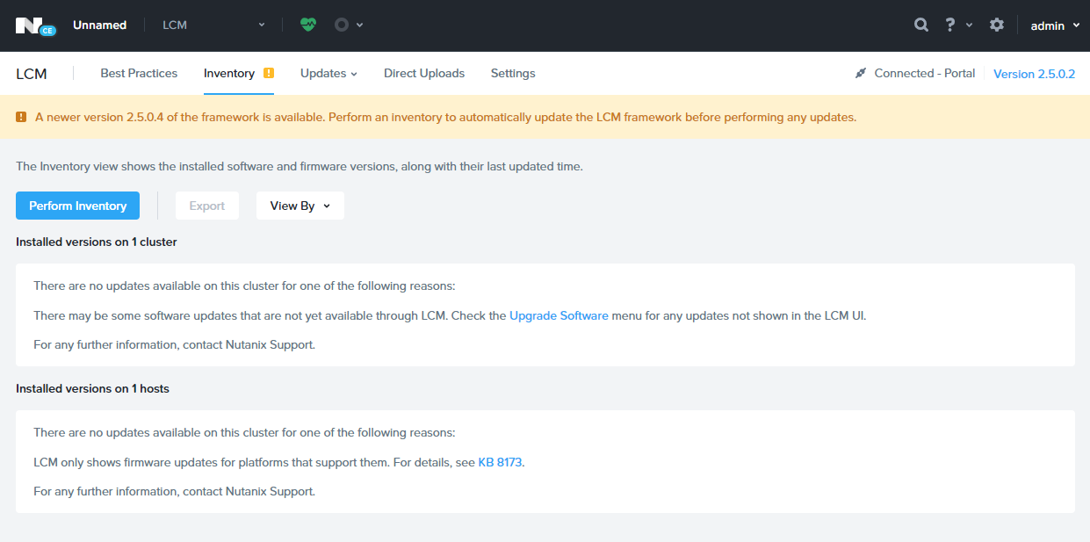This screenshot has height=542, width=1090.
Task: Open the tasks circle status dropdown
Action: coord(349,25)
